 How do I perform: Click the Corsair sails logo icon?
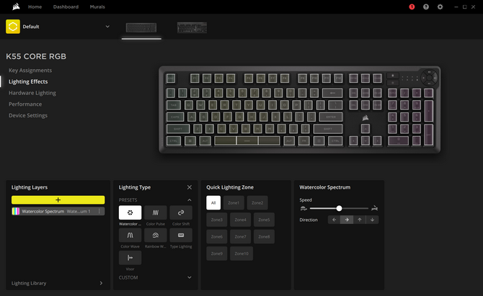tap(16, 6)
